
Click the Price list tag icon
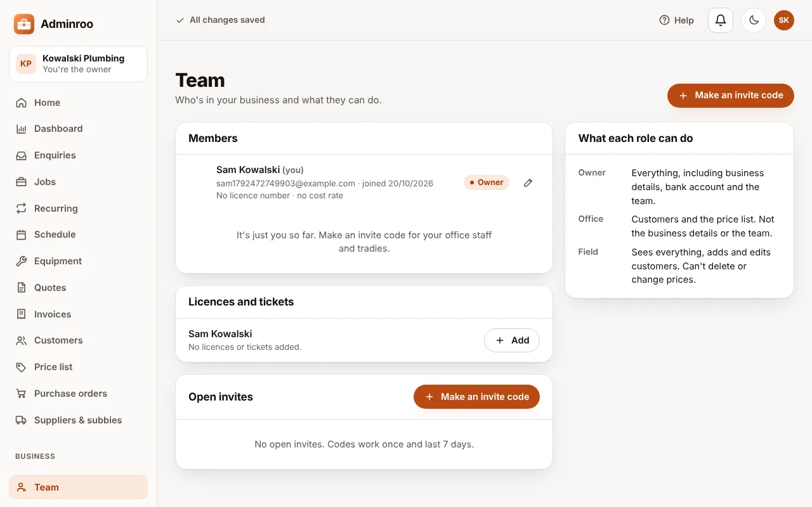22,367
